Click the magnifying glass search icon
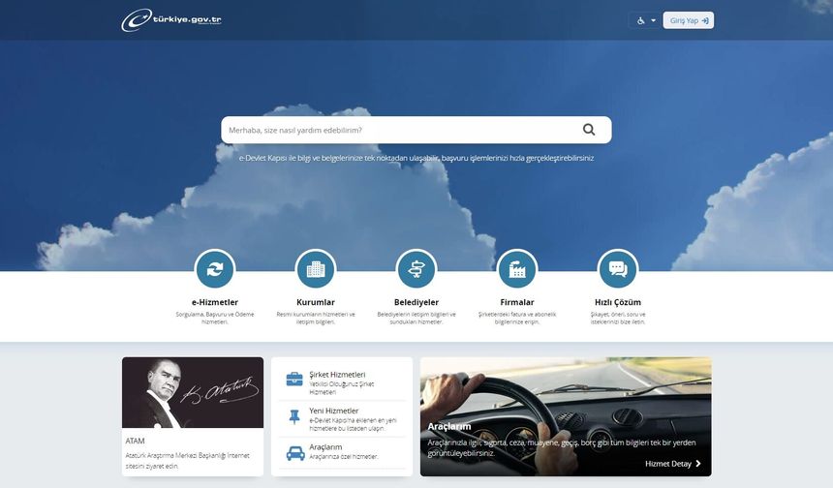833x488 pixels. 589,130
